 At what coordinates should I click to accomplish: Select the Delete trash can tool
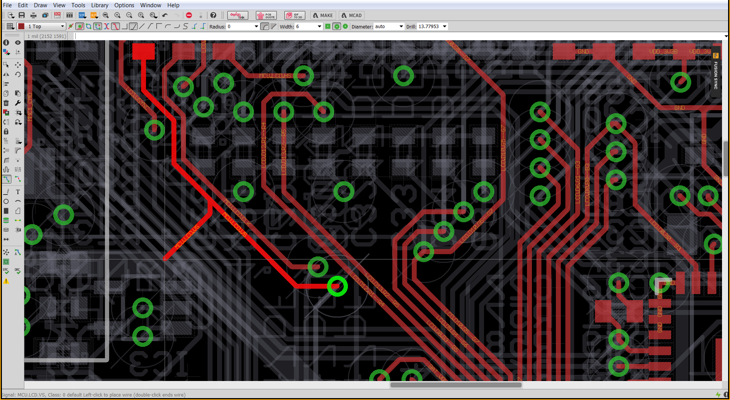[x=6, y=103]
